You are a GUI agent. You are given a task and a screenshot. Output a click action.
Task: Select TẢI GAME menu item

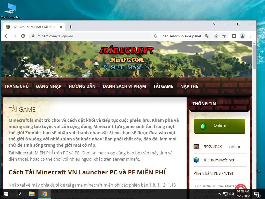pyautogui.click(x=163, y=86)
